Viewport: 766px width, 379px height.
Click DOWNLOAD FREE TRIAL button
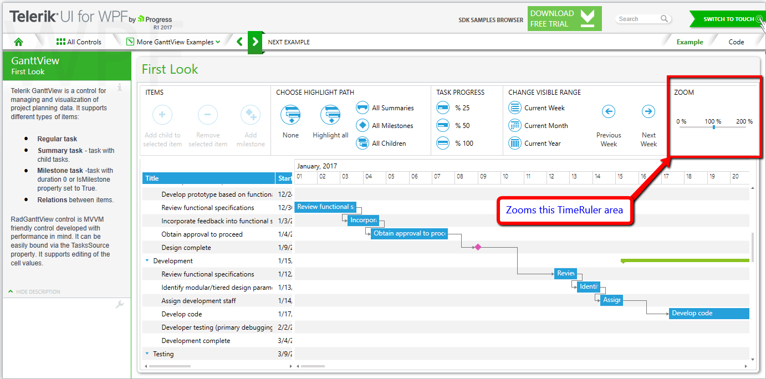565,19
